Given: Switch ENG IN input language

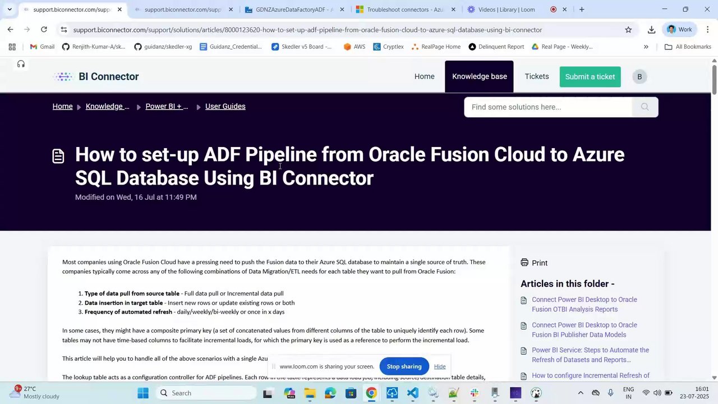Looking at the screenshot, I should click(x=628, y=393).
